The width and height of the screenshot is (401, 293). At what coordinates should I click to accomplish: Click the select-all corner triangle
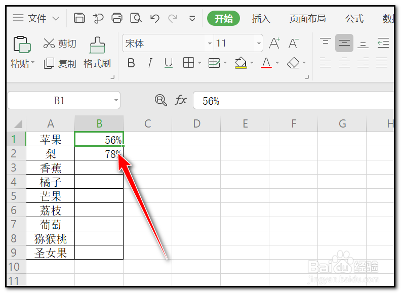[x=18, y=124]
